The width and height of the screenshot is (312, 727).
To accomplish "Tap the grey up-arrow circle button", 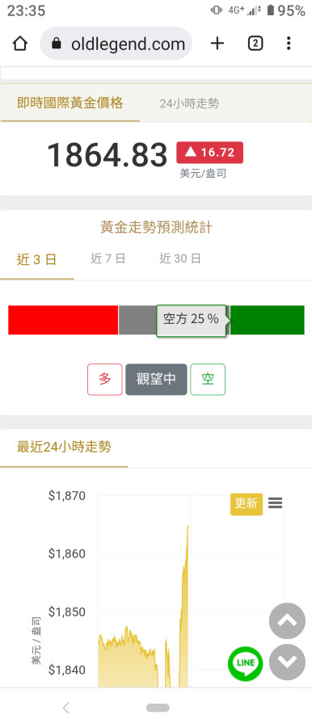I will click(288, 621).
